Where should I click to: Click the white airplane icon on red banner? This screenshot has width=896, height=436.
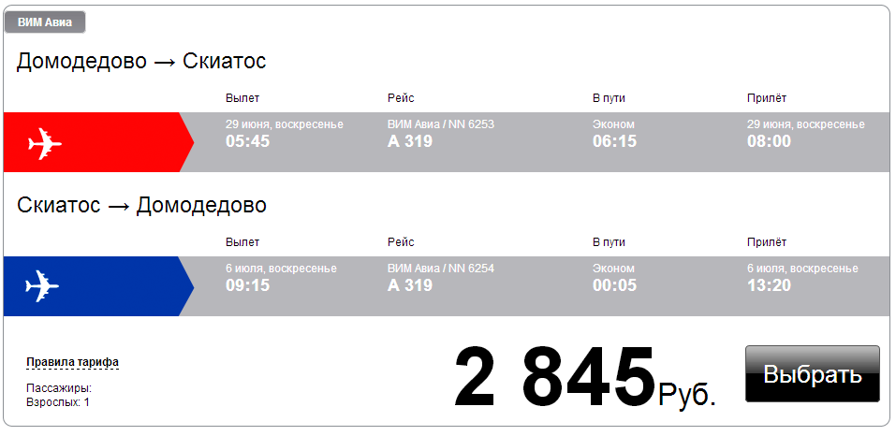[44, 144]
